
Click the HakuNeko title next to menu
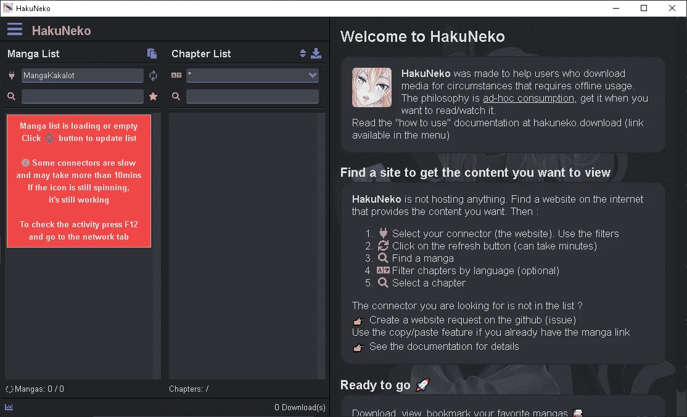[61, 31]
